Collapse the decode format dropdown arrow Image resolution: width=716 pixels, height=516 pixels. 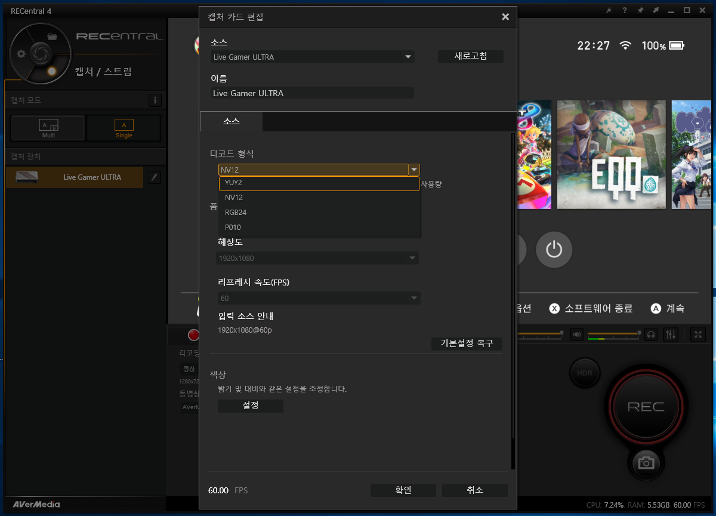pyautogui.click(x=414, y=170)
